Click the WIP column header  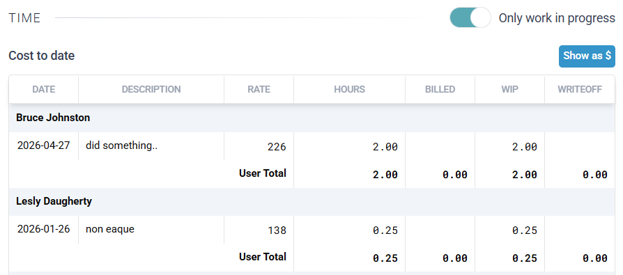click(510, 90)
